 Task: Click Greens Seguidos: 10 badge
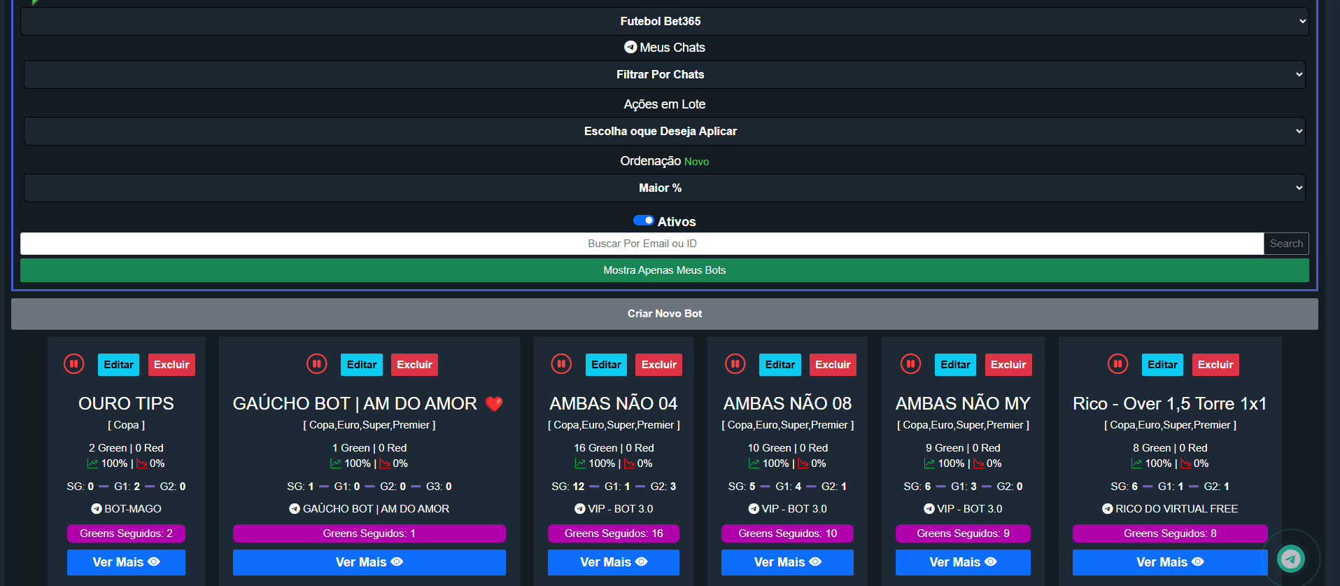pos(787,533)
